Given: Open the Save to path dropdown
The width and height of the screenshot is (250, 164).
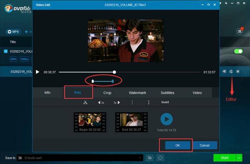Looking at the screenshot, I should 140,158.
